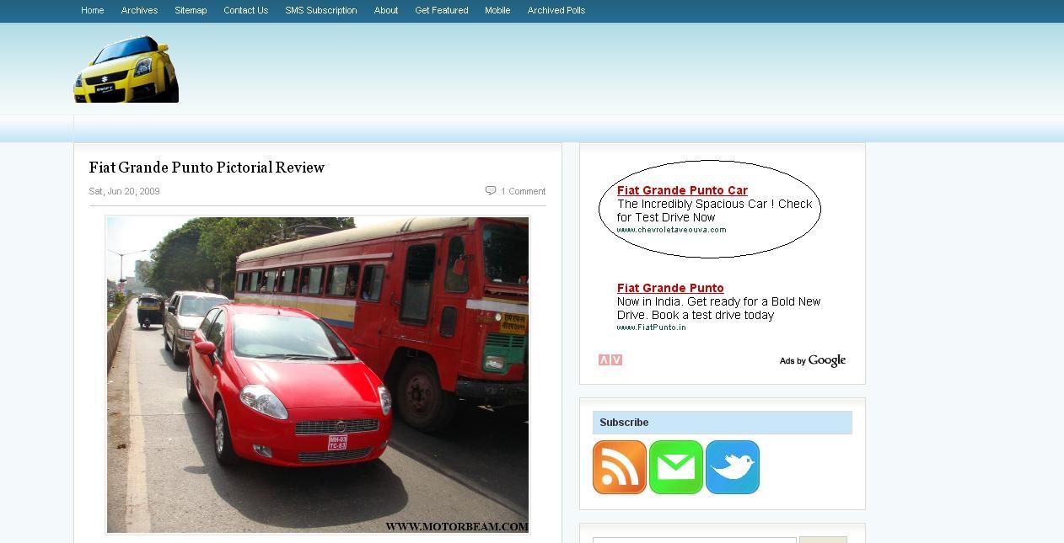Viewport: 1064px width, 543px height.
Task: Click the red Punto traffic photo
Action: [x=317, y=375]
